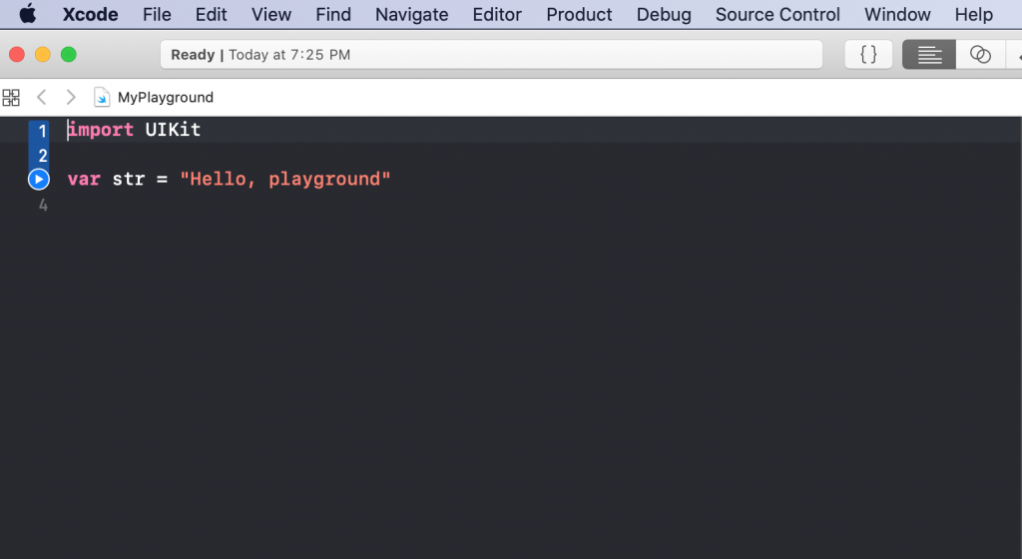Click the MyPlayground Swift file icon

pyautogui.click(x=102, y=97)
